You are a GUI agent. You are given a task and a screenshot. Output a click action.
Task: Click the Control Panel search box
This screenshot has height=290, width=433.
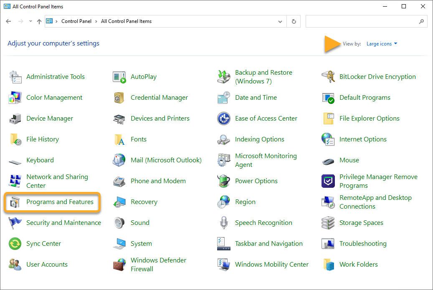click(362, 21)
